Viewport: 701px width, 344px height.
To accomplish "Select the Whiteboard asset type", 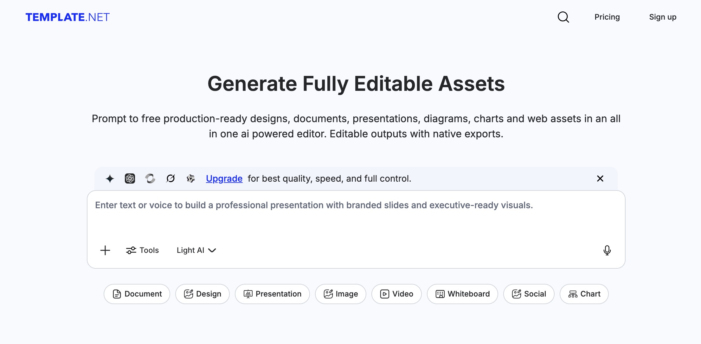I will [x=462, y=294].
